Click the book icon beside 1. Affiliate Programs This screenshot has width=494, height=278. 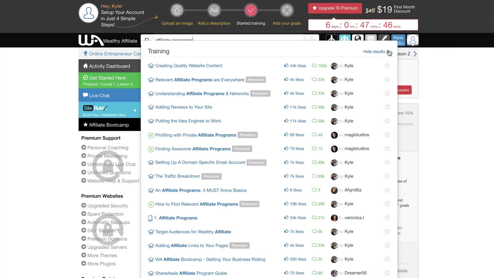[x=150, y=218]
